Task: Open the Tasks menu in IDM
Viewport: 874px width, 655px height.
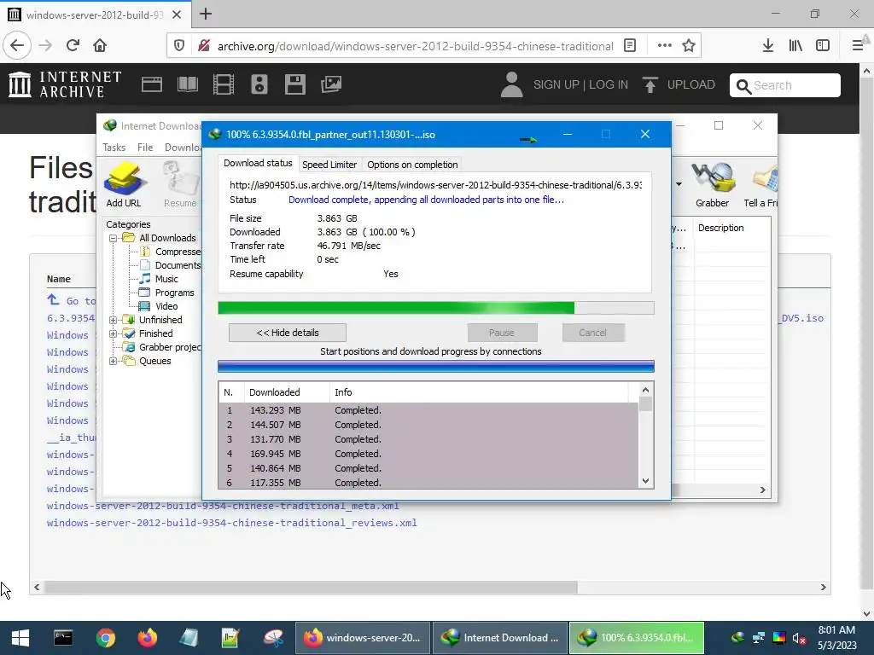Action: tap(114, 148)
